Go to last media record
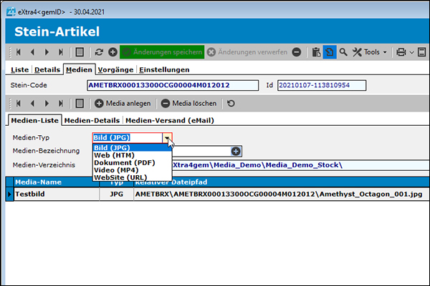The width and height of the screenshot is (430, 286). pyautogui.click(x=61, y=104)
